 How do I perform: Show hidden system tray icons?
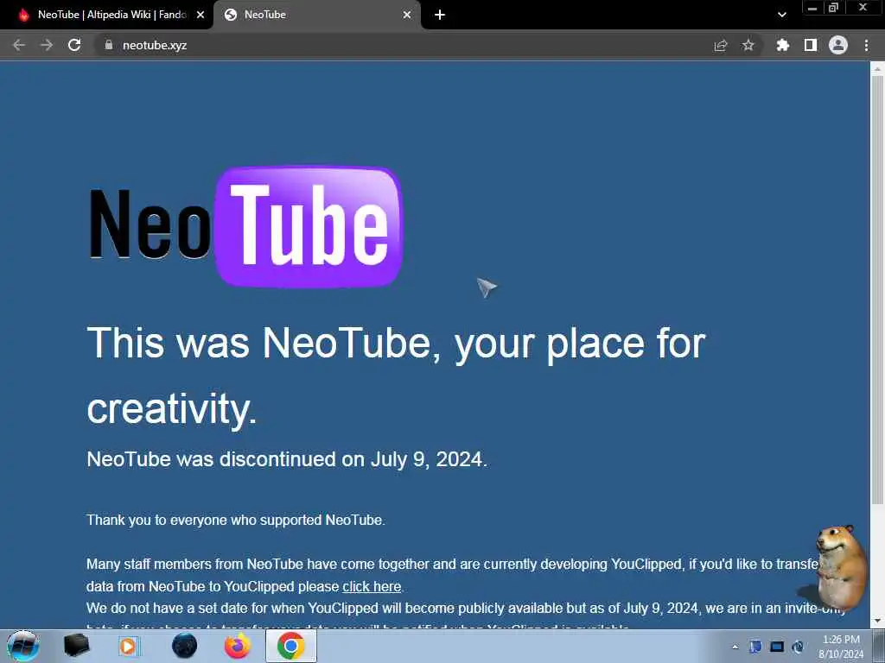tap(735, 647)
